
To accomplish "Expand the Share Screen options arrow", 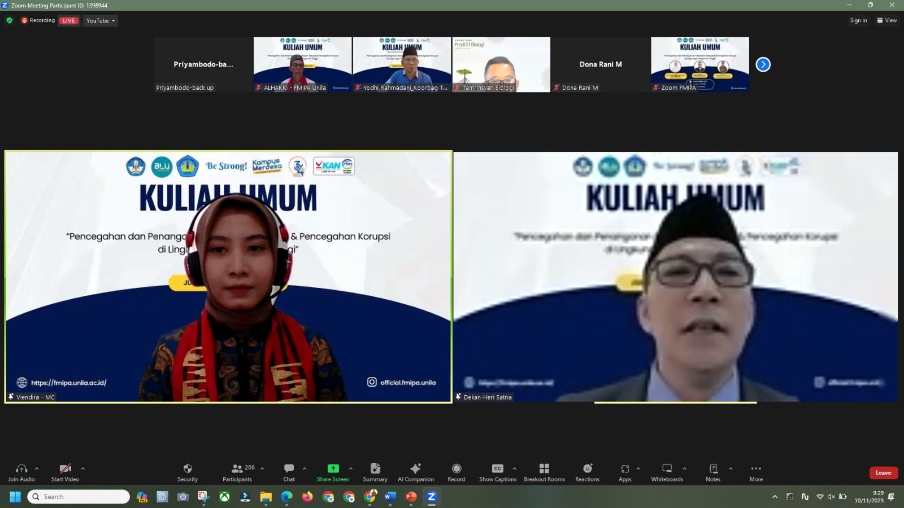I will [350, 468].
